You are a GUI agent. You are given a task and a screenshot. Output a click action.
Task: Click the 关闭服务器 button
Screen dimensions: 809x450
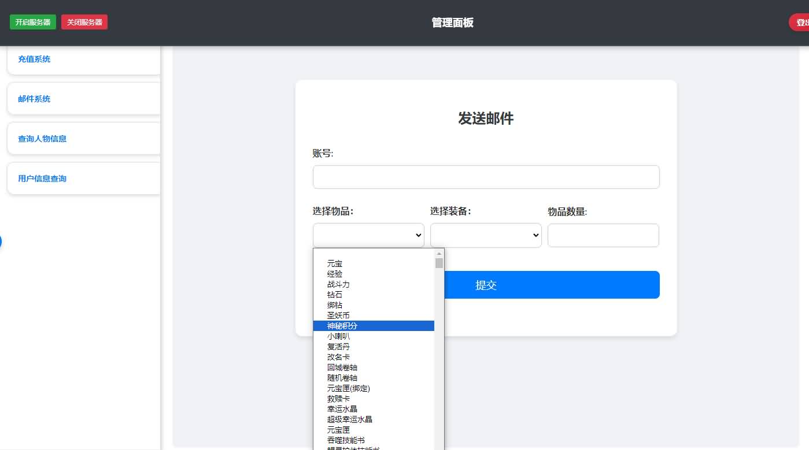[x=84, y=21]
